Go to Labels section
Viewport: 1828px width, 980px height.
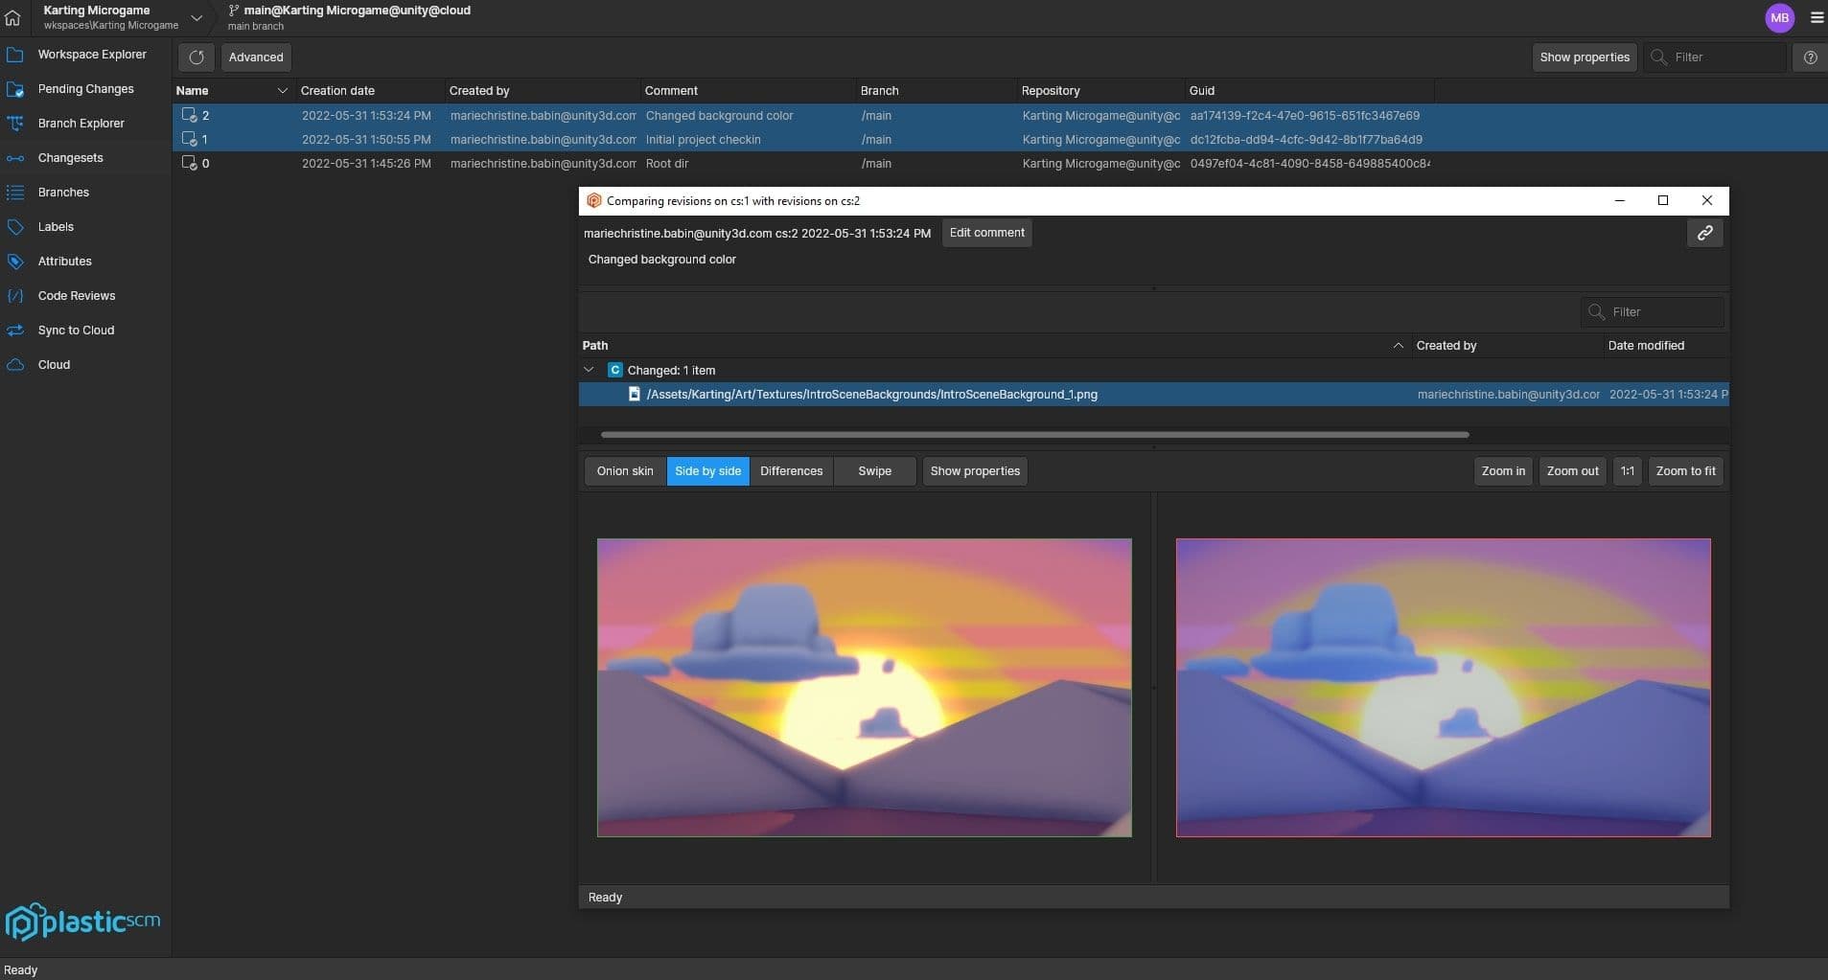56,227
